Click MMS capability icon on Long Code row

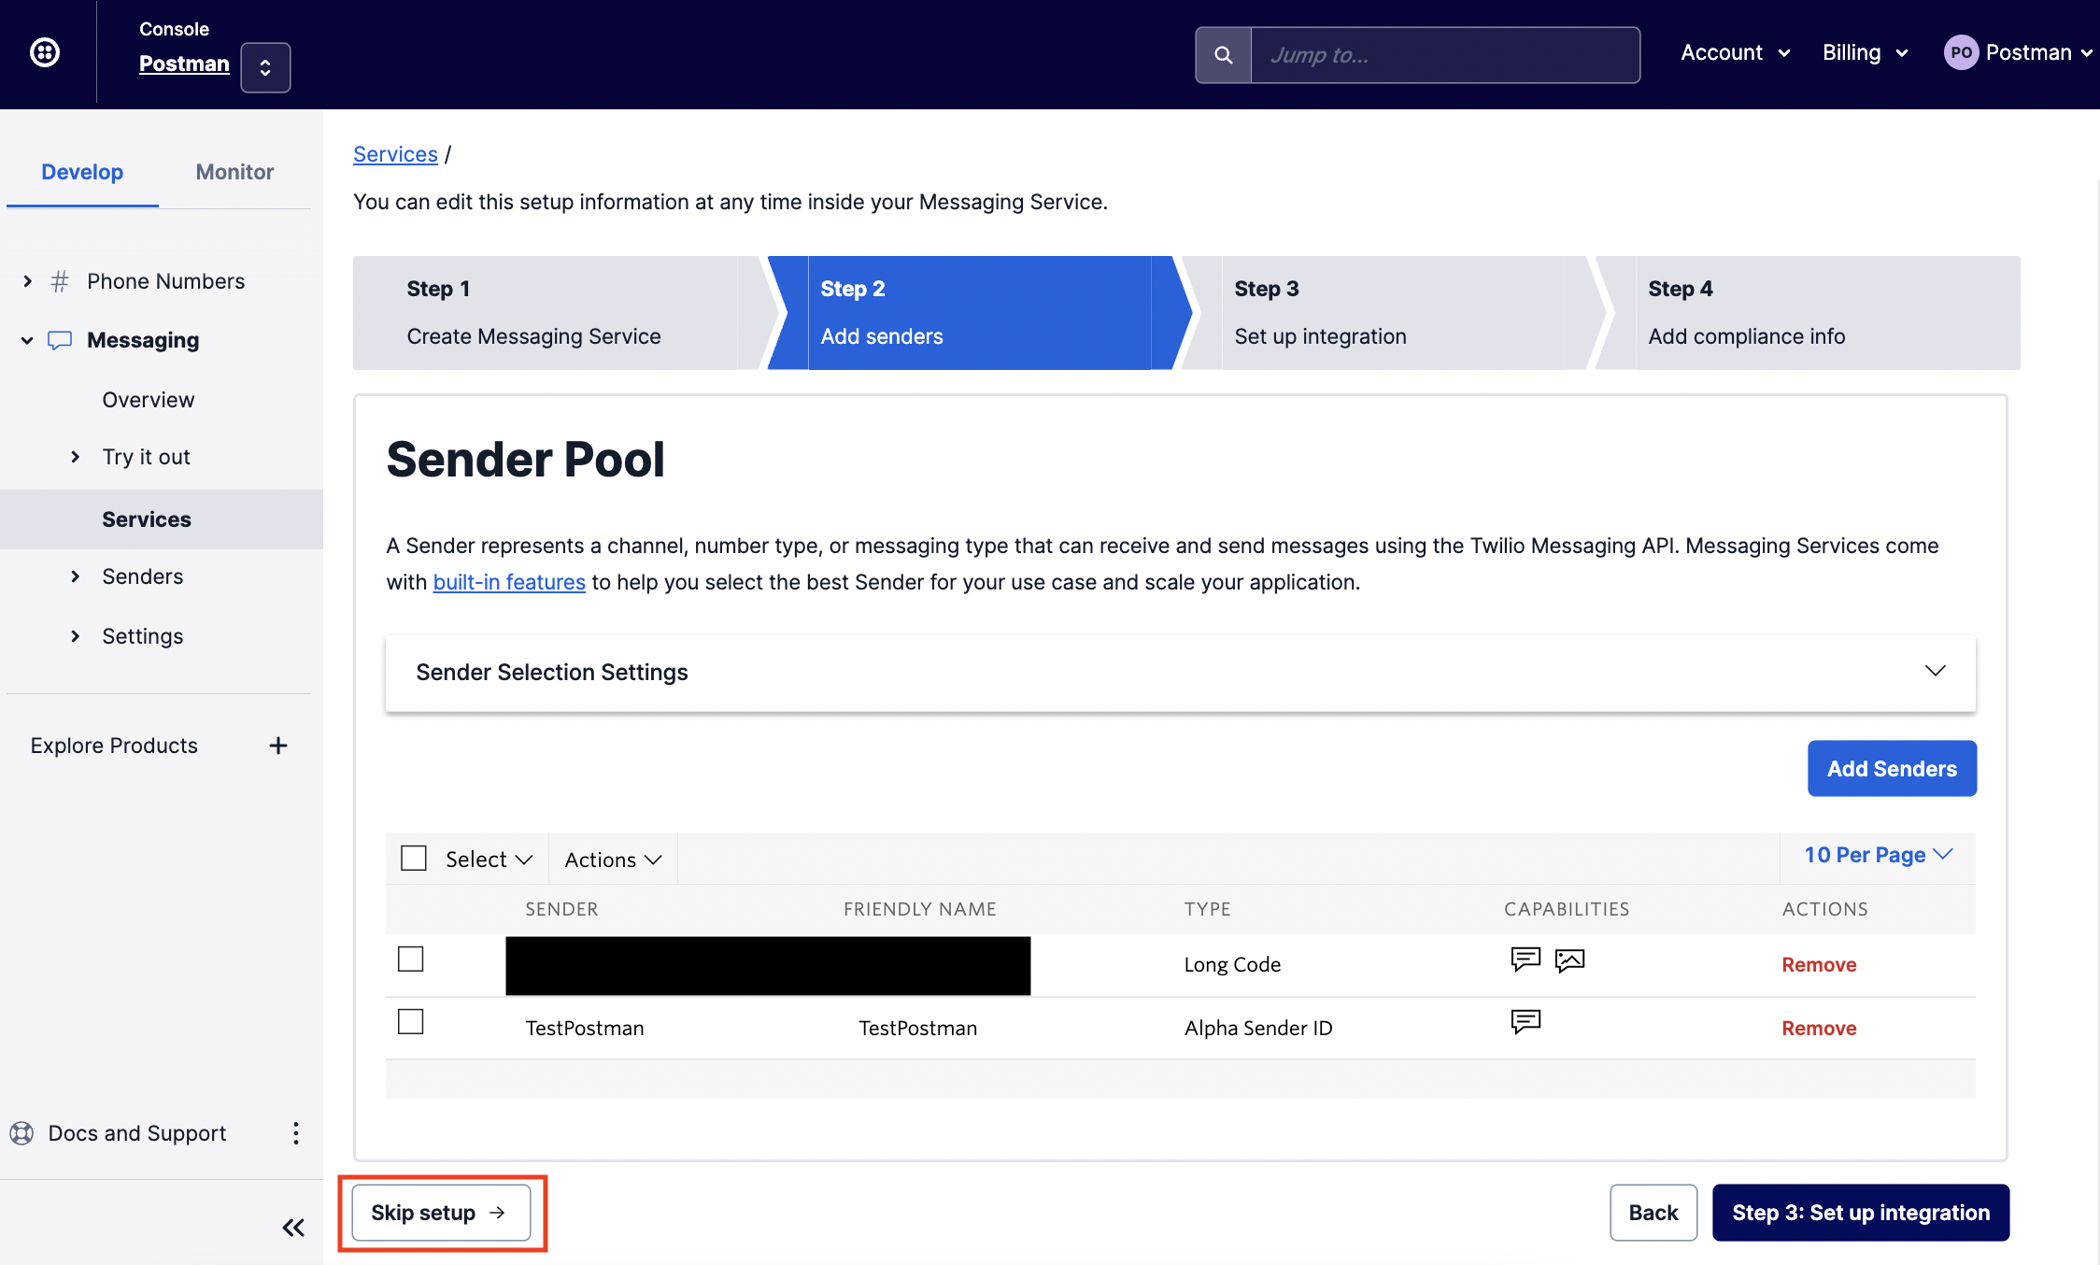point(1569,960)
